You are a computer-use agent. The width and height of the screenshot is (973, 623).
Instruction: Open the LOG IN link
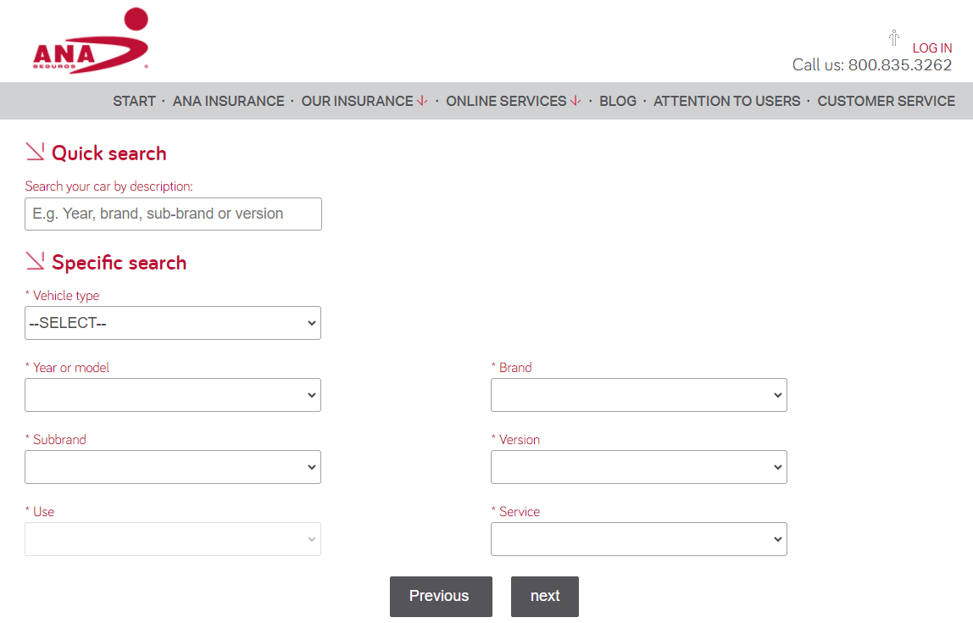(x=931, y=48)
